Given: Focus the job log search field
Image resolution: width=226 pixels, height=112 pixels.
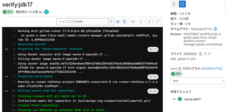Looking at the screenshot, I should pyautogui.click(x=82, y=22).
